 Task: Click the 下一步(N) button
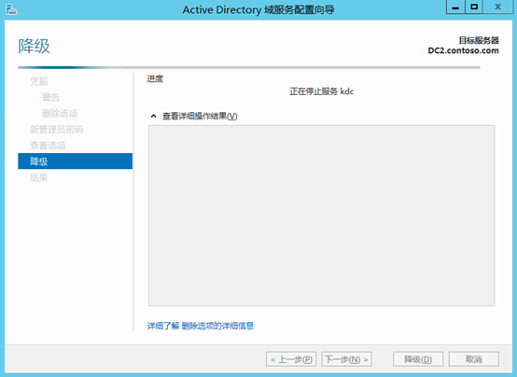point(346,359)
